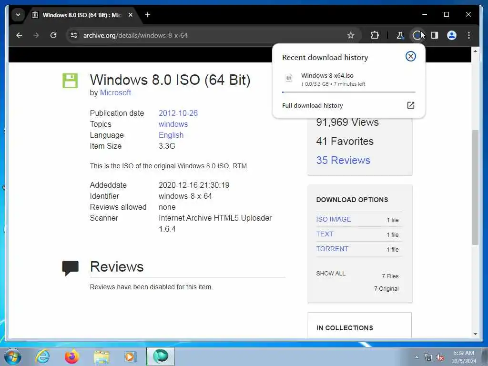Click the muted volume tray icon

click(x=440, y=357)
